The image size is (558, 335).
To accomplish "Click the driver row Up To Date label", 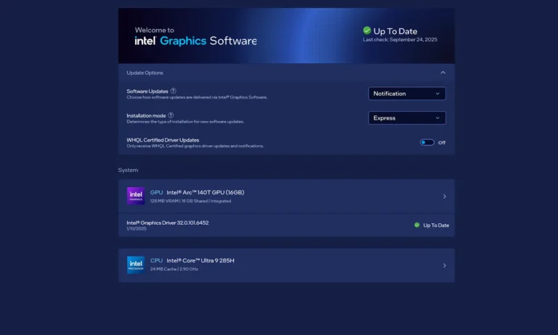I will pos(436,226).
